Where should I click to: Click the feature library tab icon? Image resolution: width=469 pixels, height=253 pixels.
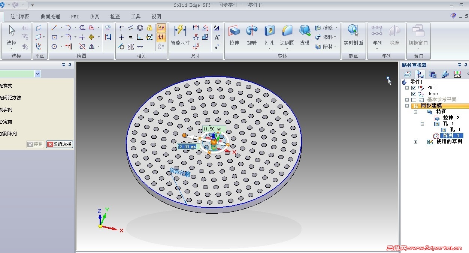coord(445,74)
